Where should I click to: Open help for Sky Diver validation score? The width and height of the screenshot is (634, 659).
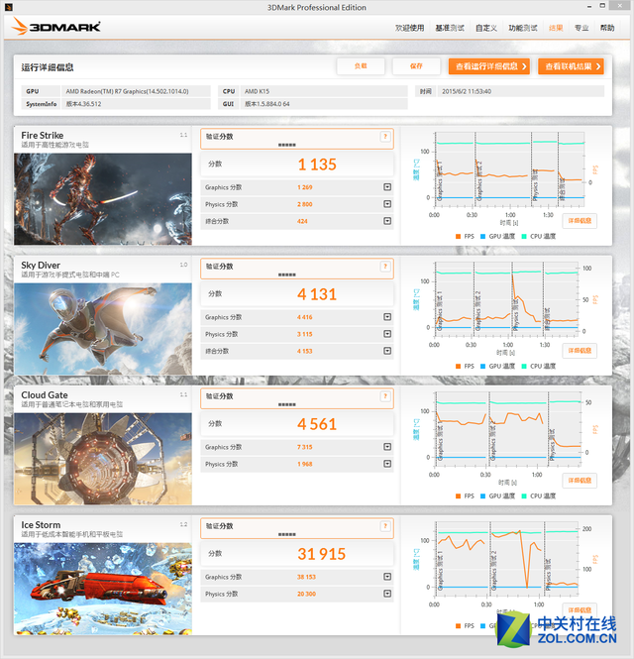click(384, 267)
